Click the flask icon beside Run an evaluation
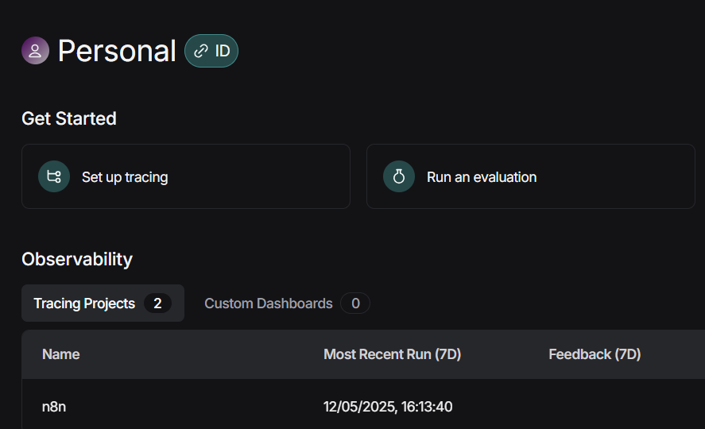 (x=399, y=176)
